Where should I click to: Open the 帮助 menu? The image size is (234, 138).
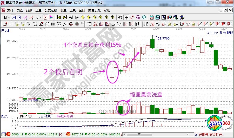click(107, 10)
